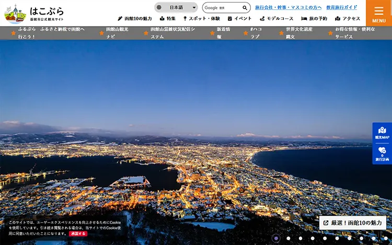Viewport: 392px width, 245px height.
Task: Open お得な情報・便利なサービス starred link
Action: tap(352, 33)
